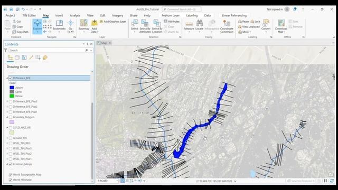Open the Attributes pane

pos(172,21)
